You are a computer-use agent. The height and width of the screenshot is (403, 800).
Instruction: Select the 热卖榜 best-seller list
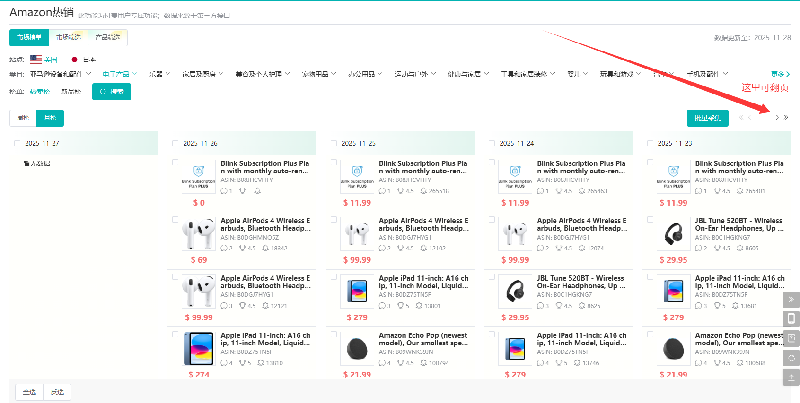click(x=40, y=92)
